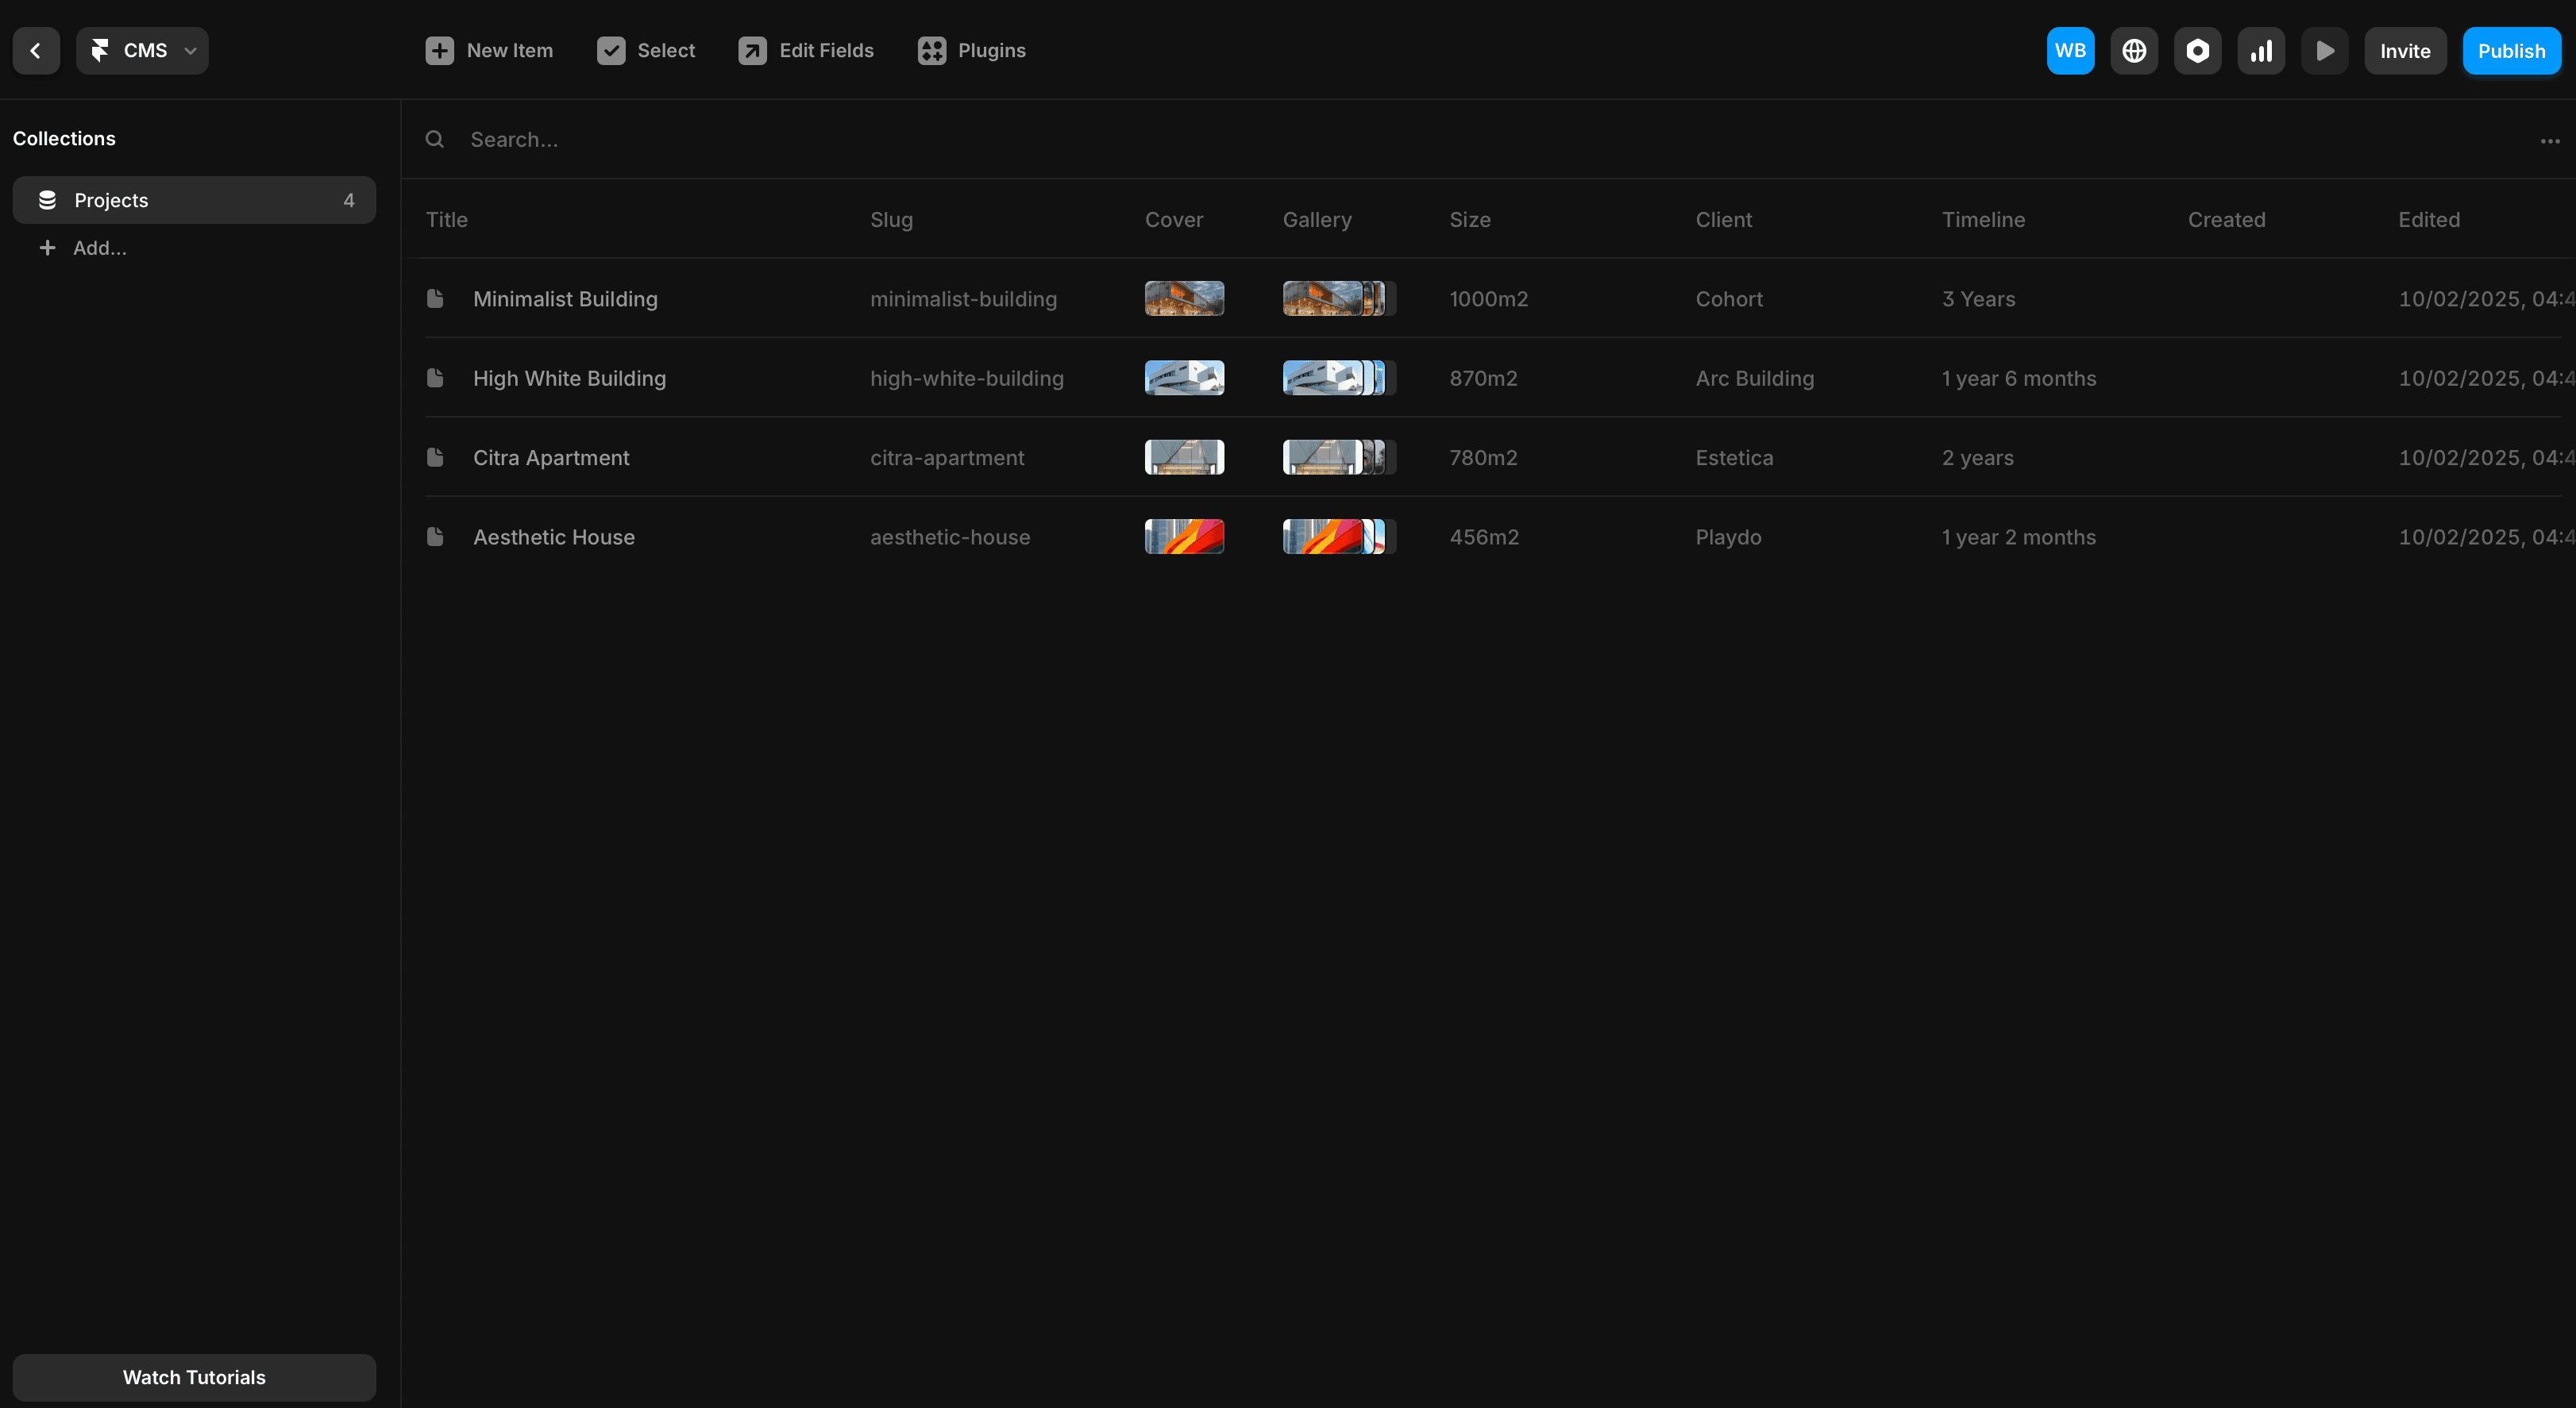Click the 780m2 size cell
The width and height of the screenshot is (2576, 1408).
tap(1483, 458)
